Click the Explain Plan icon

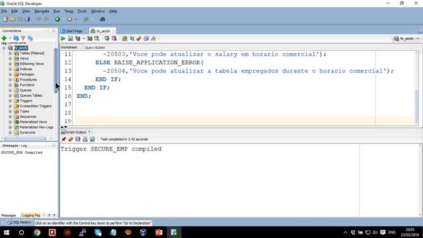78,38
